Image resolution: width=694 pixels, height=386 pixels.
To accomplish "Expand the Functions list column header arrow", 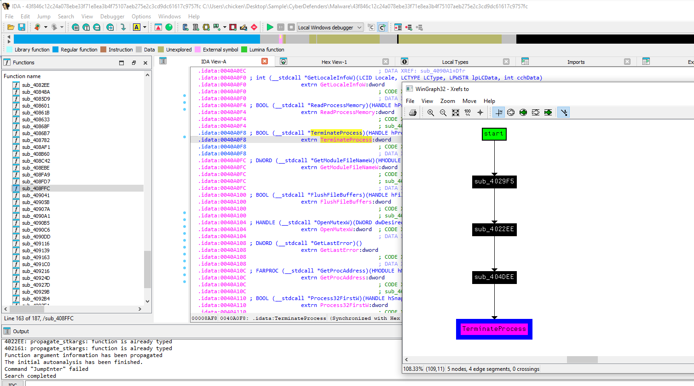I will click(147, 75).
